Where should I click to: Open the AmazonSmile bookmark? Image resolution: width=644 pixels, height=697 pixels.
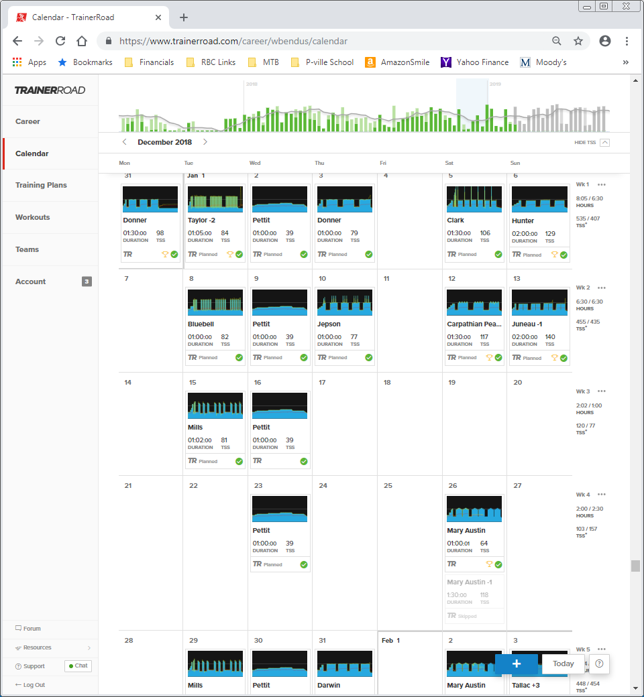(x=397, y=62)
